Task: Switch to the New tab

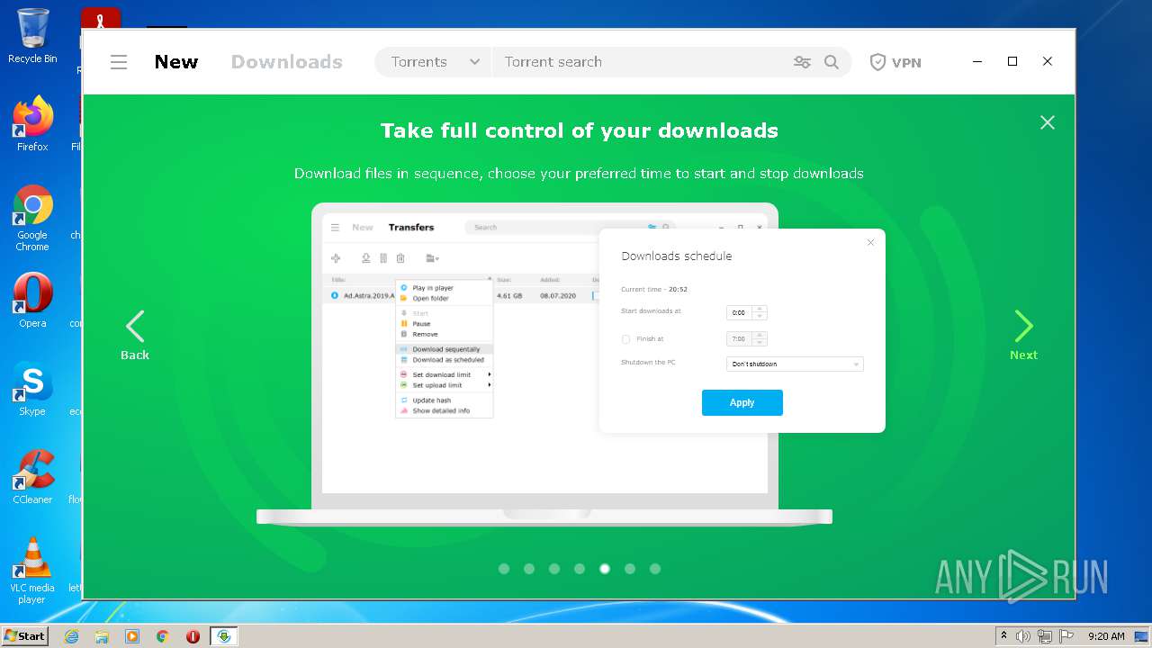Action: tap(176, 62)
